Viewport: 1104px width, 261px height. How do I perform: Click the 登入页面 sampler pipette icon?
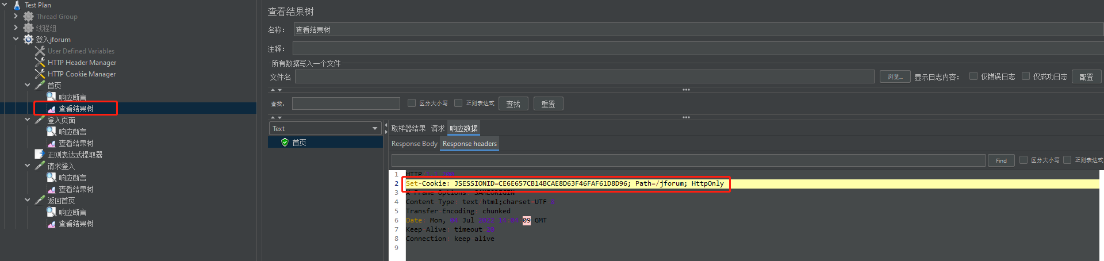[40, 120]
